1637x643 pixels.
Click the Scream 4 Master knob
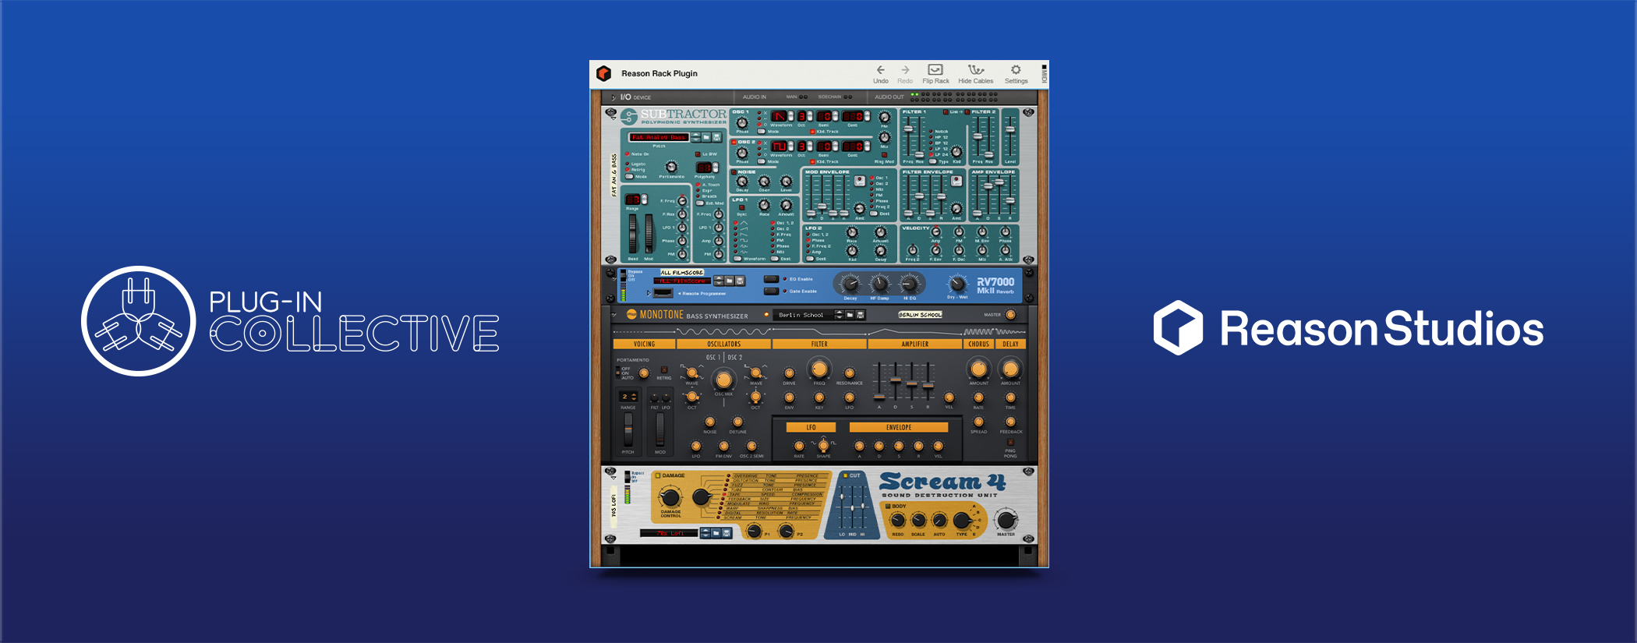1006,520
